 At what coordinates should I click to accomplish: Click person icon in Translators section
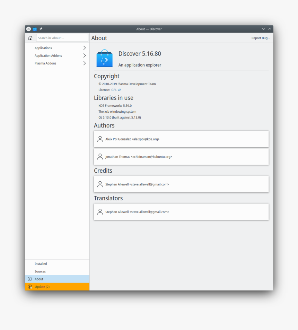tap(100, 212)
